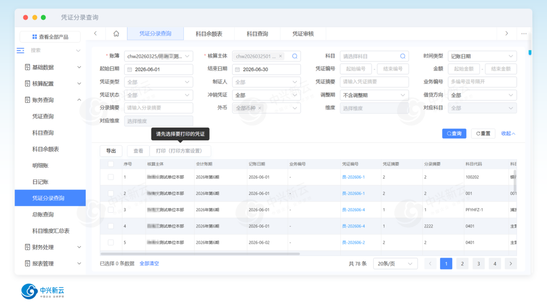Click the 收起 link to collapse filters

click(509, 134)
